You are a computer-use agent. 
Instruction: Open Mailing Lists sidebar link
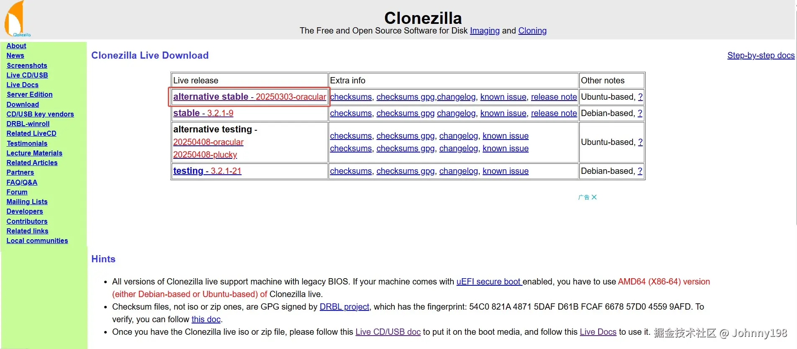coord(27,202)
